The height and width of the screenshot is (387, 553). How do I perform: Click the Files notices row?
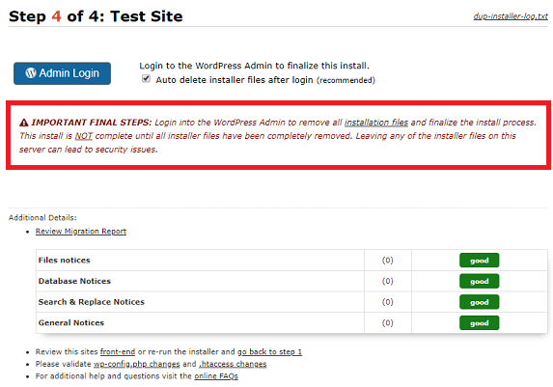pos(291,261)
